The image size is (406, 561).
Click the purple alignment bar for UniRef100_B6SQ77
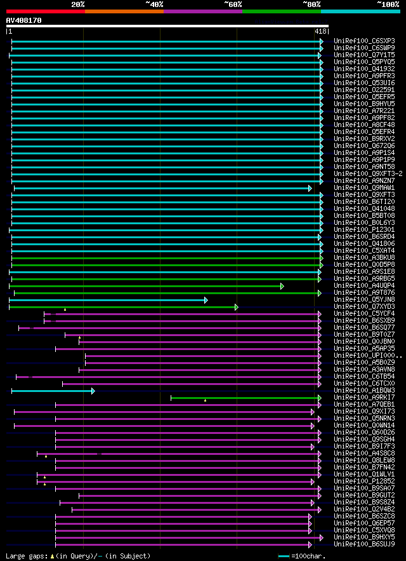170,328
